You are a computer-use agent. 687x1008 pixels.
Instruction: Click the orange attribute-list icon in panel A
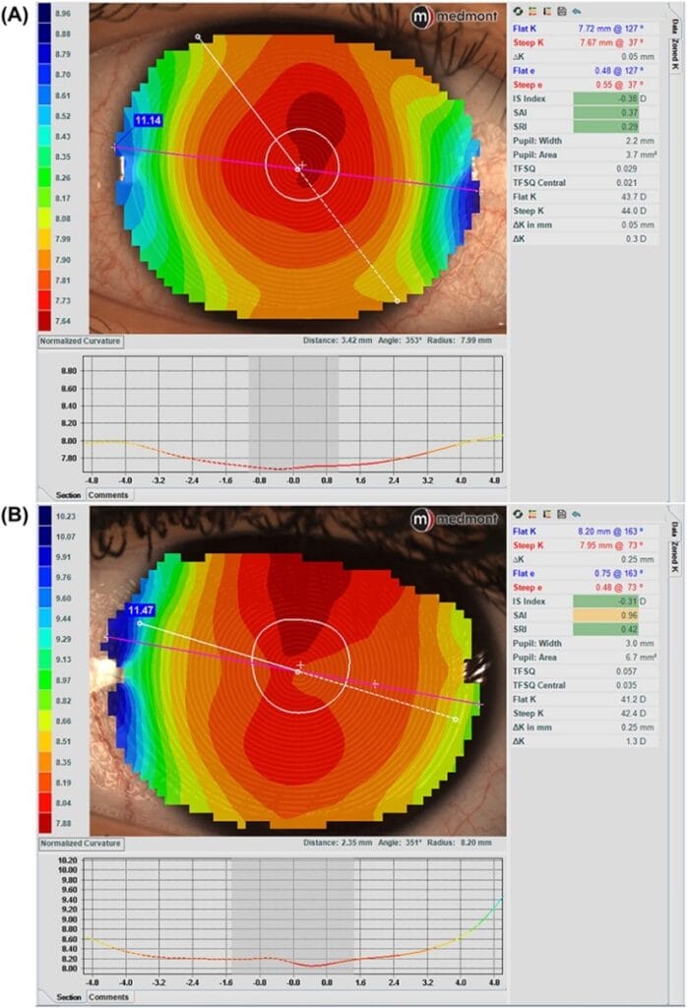click(532, 12)
